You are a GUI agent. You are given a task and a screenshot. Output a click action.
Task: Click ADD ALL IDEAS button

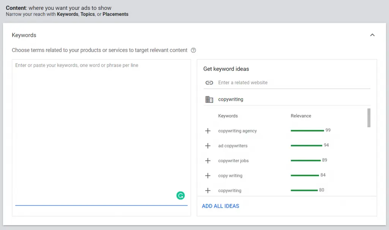(x=220, y=206)
